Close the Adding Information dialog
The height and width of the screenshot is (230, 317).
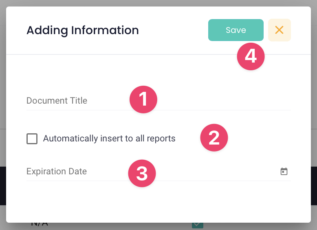(x=279, y=30)
